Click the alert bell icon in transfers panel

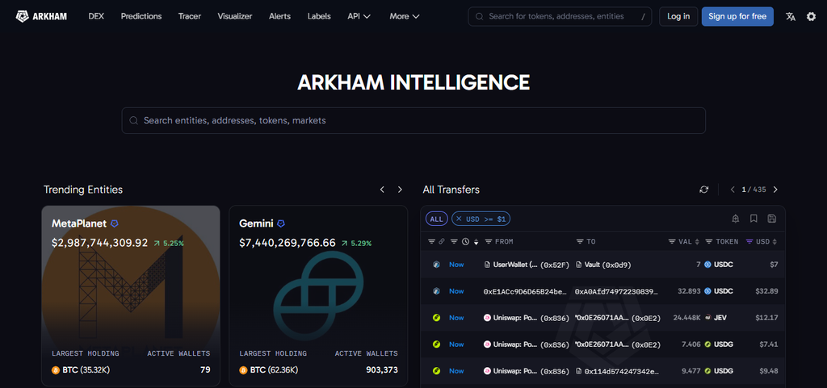[x=736, y=219]
